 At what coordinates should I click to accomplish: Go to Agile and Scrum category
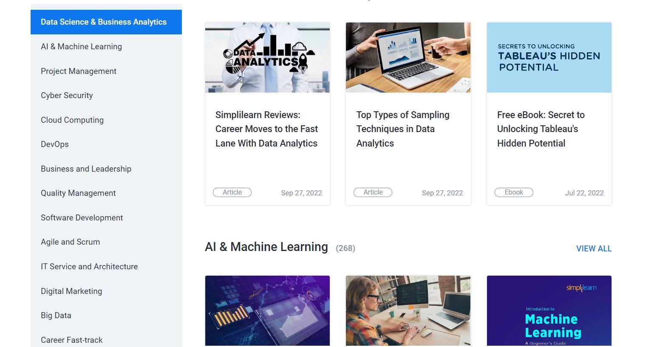[106, 242]
